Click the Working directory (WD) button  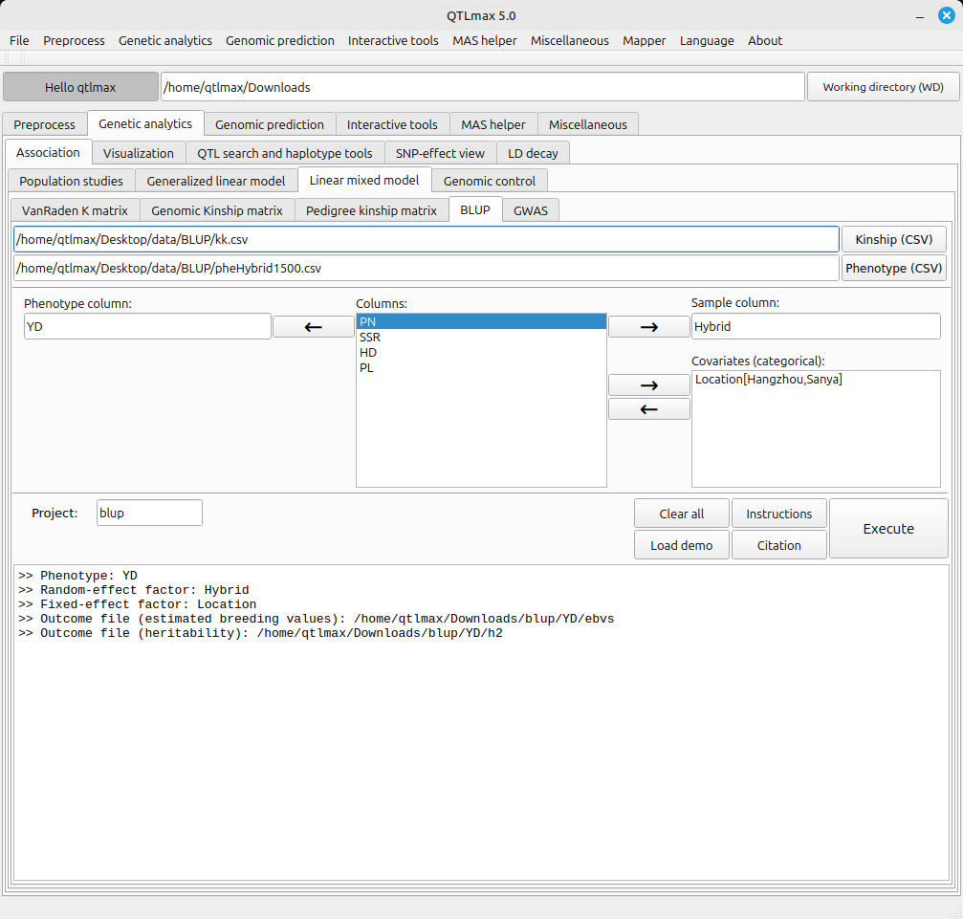click(x=883, y=87)
